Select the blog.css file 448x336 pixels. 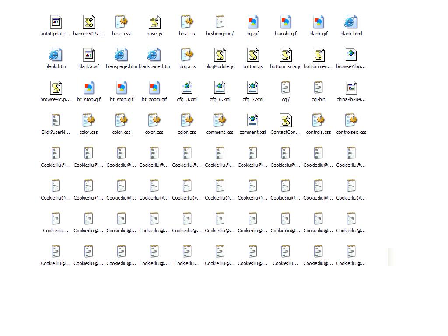(x=187, y=55)
